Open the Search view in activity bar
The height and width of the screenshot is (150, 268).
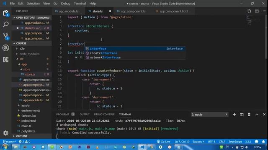point(5,25)
